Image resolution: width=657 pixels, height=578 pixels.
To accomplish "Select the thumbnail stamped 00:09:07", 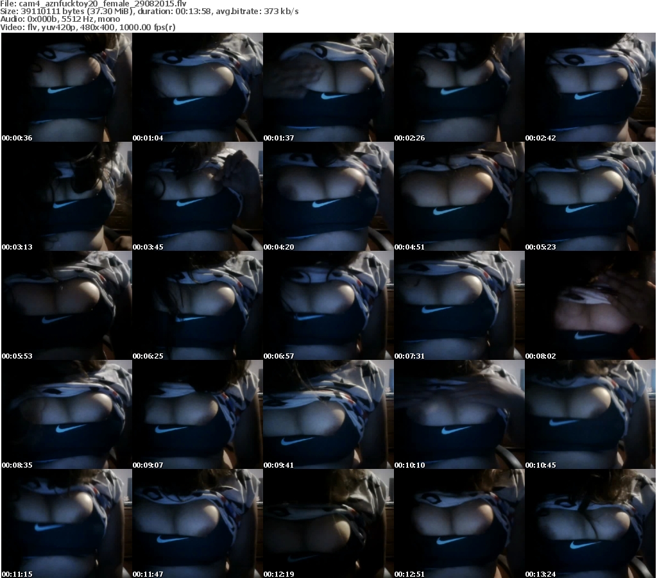I will (198, 414).
